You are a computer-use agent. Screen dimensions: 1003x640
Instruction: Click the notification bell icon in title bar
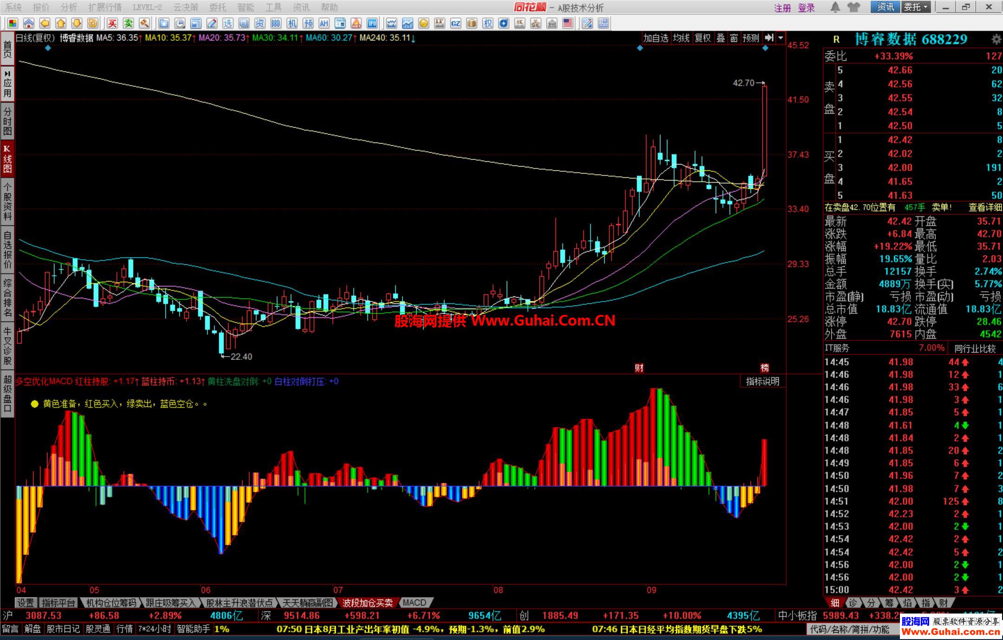point(835,7)
